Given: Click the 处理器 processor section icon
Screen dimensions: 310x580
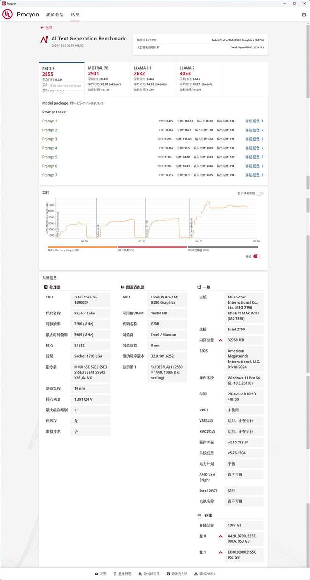Looking at the screenshot, I should (x=46, y=287).
